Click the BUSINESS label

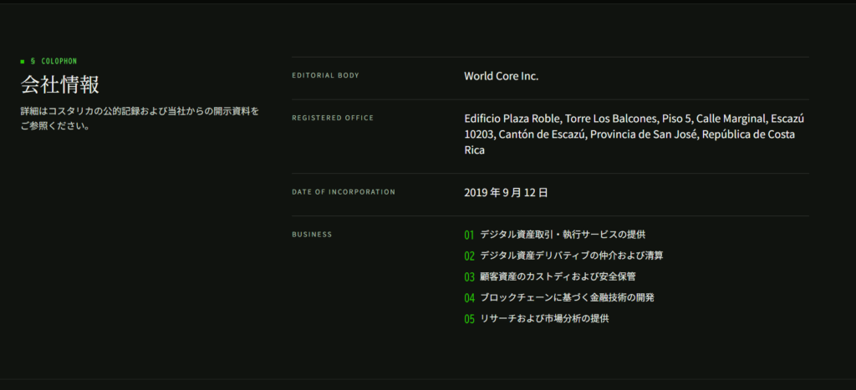coord(312,235)
